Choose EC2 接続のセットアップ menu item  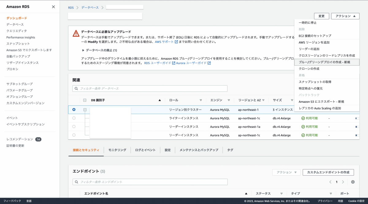tap(327, 36)
